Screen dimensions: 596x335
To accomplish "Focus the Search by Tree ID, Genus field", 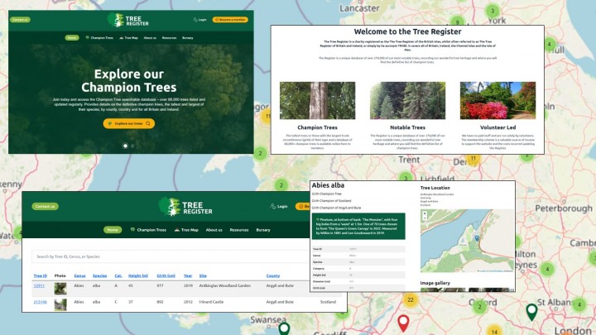I will click(x=171, y=256).
